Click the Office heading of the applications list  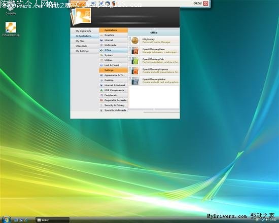[x=154, y=33]
